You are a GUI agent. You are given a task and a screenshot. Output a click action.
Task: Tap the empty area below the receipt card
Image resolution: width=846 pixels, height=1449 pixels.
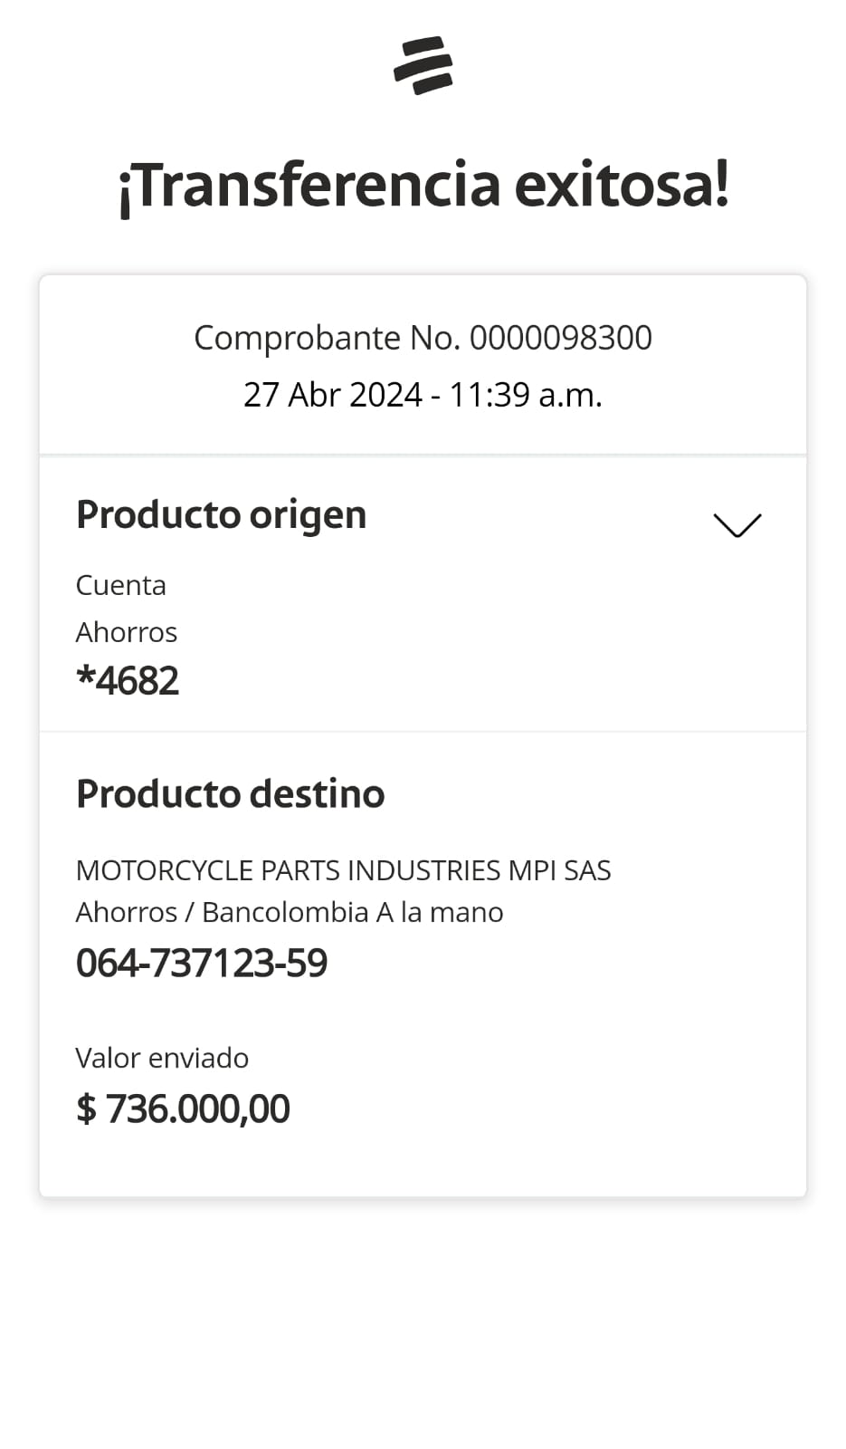[x=423, y=1322]
